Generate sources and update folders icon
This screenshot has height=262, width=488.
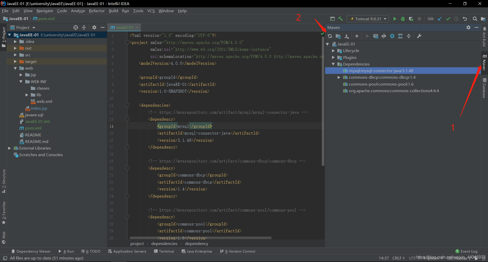click(x=338, y=36)
